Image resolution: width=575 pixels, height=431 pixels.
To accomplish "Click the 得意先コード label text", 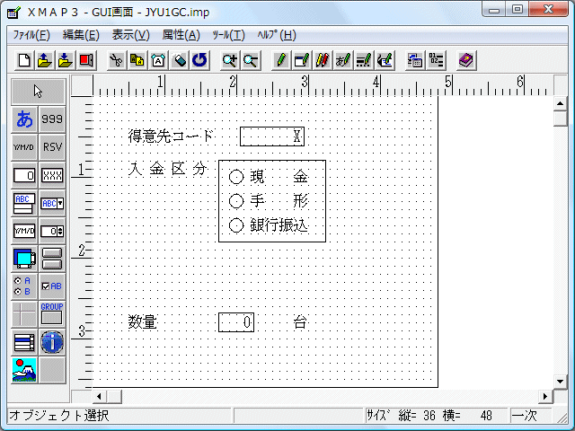I will pos(171,136).
